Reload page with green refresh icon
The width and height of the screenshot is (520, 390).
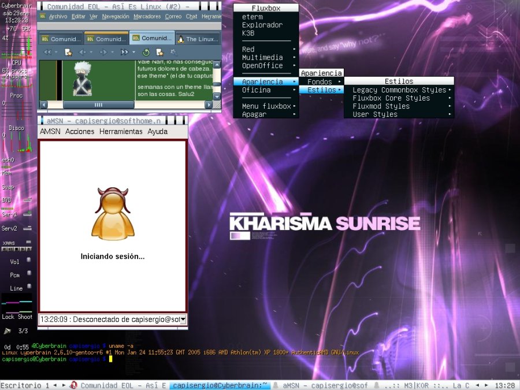(146, 52)
